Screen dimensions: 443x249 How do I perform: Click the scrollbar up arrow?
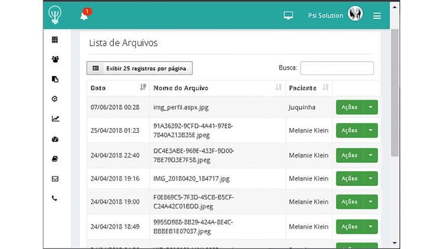click(x=395, y=7)
